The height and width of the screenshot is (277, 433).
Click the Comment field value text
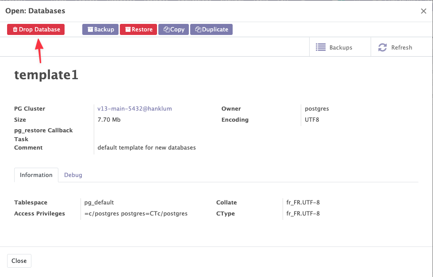(x=146, y=147)
